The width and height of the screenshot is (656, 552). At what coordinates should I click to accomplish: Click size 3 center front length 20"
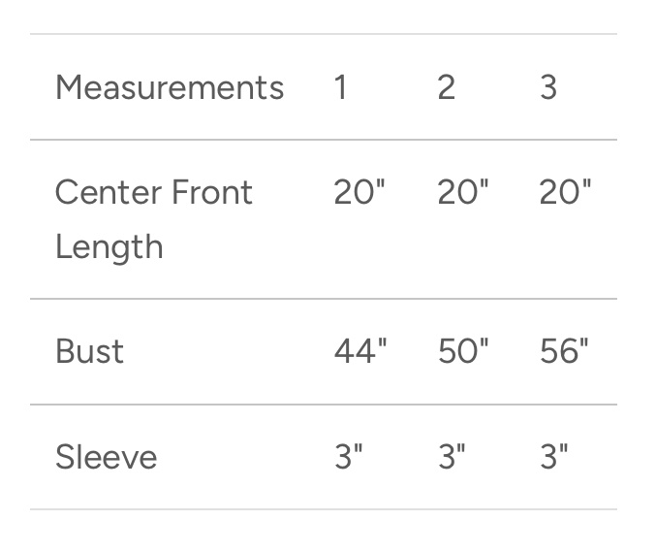tap(565, 192)
